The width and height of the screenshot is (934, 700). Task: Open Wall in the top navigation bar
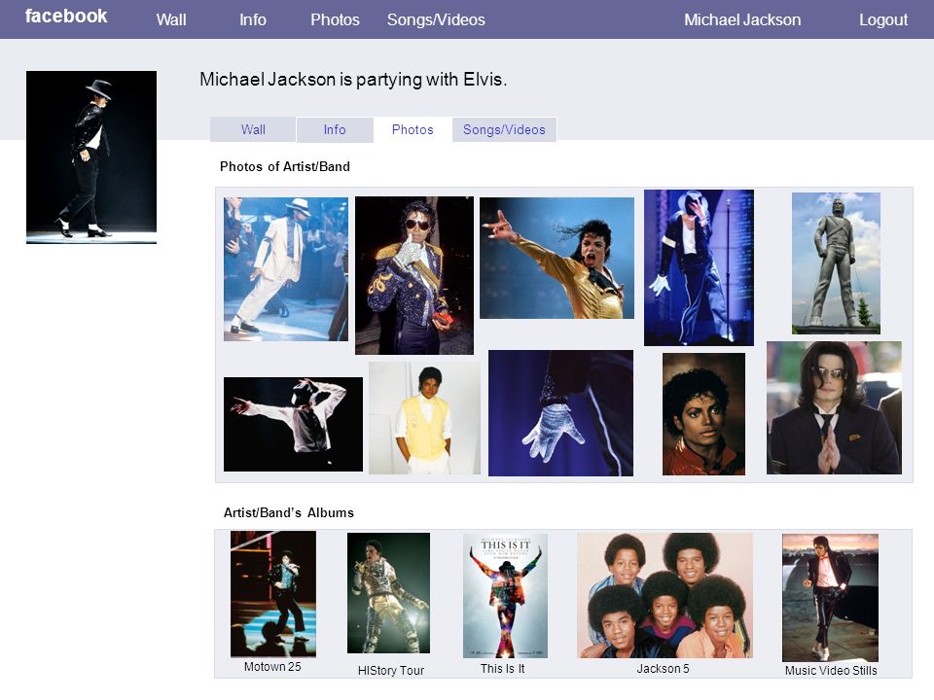point(171,19)
